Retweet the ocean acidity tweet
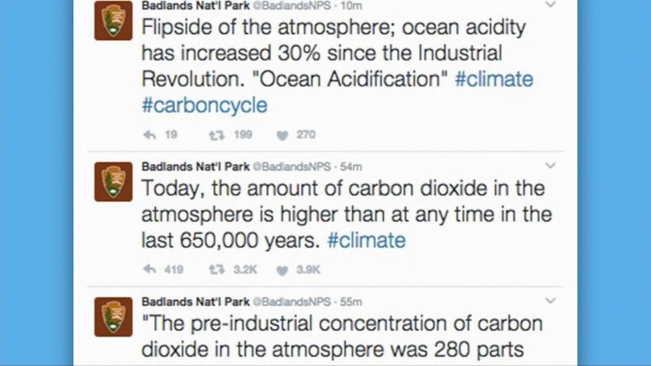This screenshot has height=366, width=651. pyautogui.click(x=216, y=135)
